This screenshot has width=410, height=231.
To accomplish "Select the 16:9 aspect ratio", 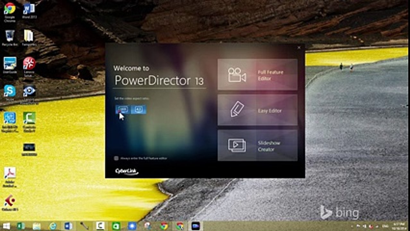I will pyautogui.click(x=123, y=109).
